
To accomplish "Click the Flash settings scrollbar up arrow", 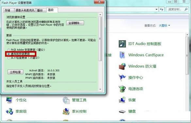I will [100, 15].
